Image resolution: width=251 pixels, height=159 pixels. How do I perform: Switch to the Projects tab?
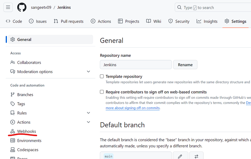(129, 21)
